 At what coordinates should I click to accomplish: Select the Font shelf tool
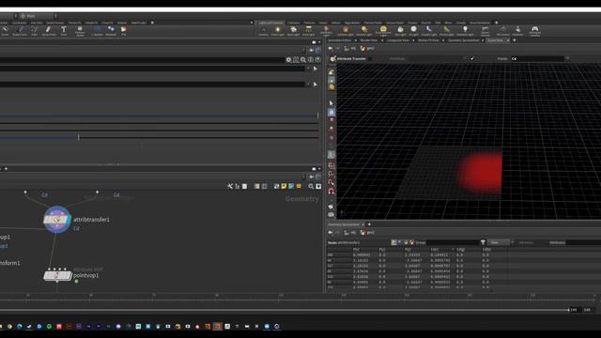64,31
